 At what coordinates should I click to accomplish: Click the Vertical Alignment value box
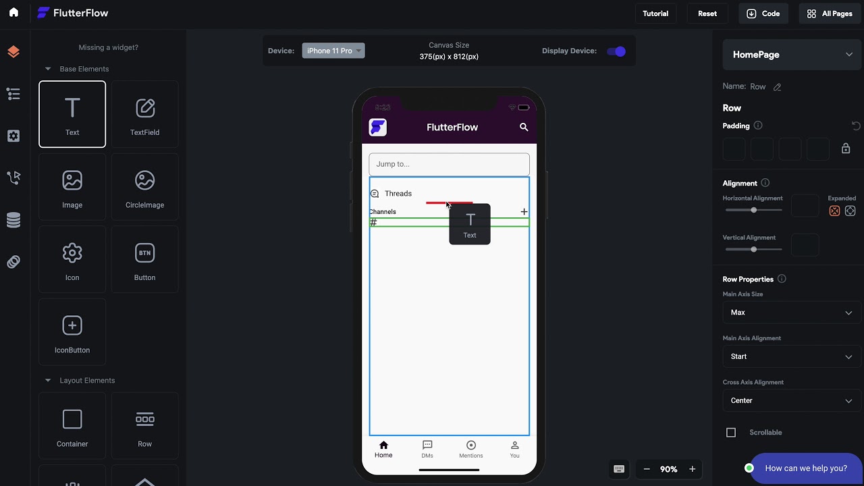coord(805,245)
